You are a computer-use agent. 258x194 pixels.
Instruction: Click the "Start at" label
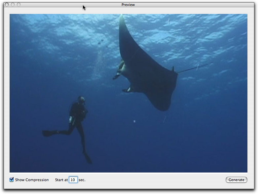coord(61,180)
